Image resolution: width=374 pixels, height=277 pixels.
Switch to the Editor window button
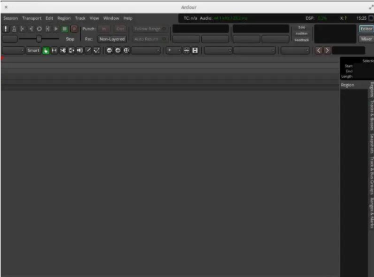(x=366, y=29)
